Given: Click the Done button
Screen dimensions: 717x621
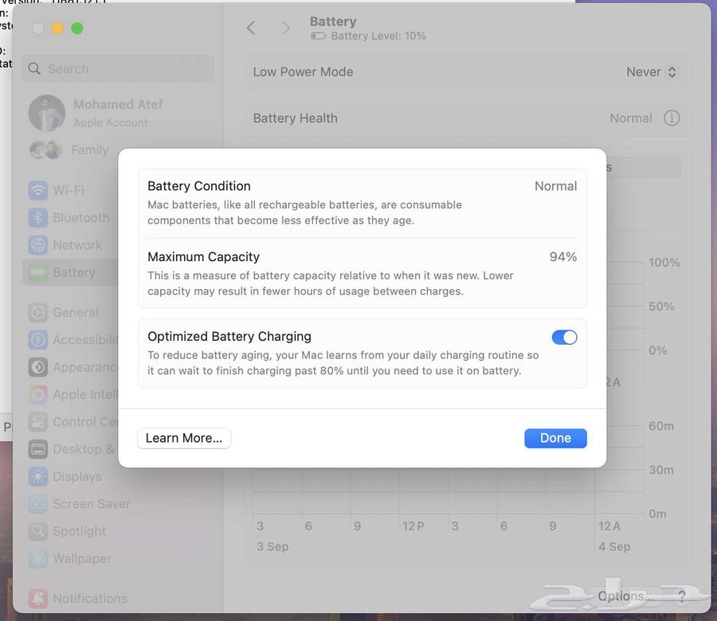Looking at the screenshot, I should 555,438.
